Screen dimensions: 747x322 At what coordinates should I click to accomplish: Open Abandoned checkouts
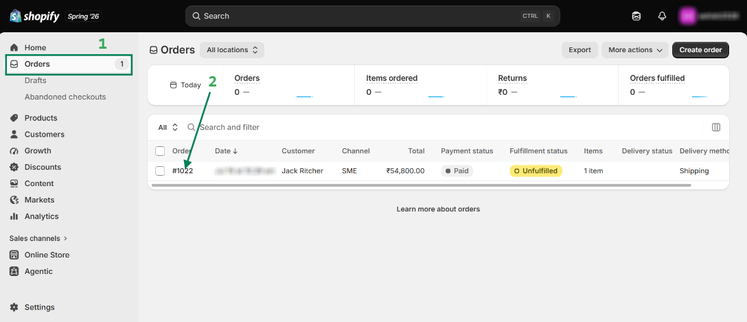coord(65,97)
